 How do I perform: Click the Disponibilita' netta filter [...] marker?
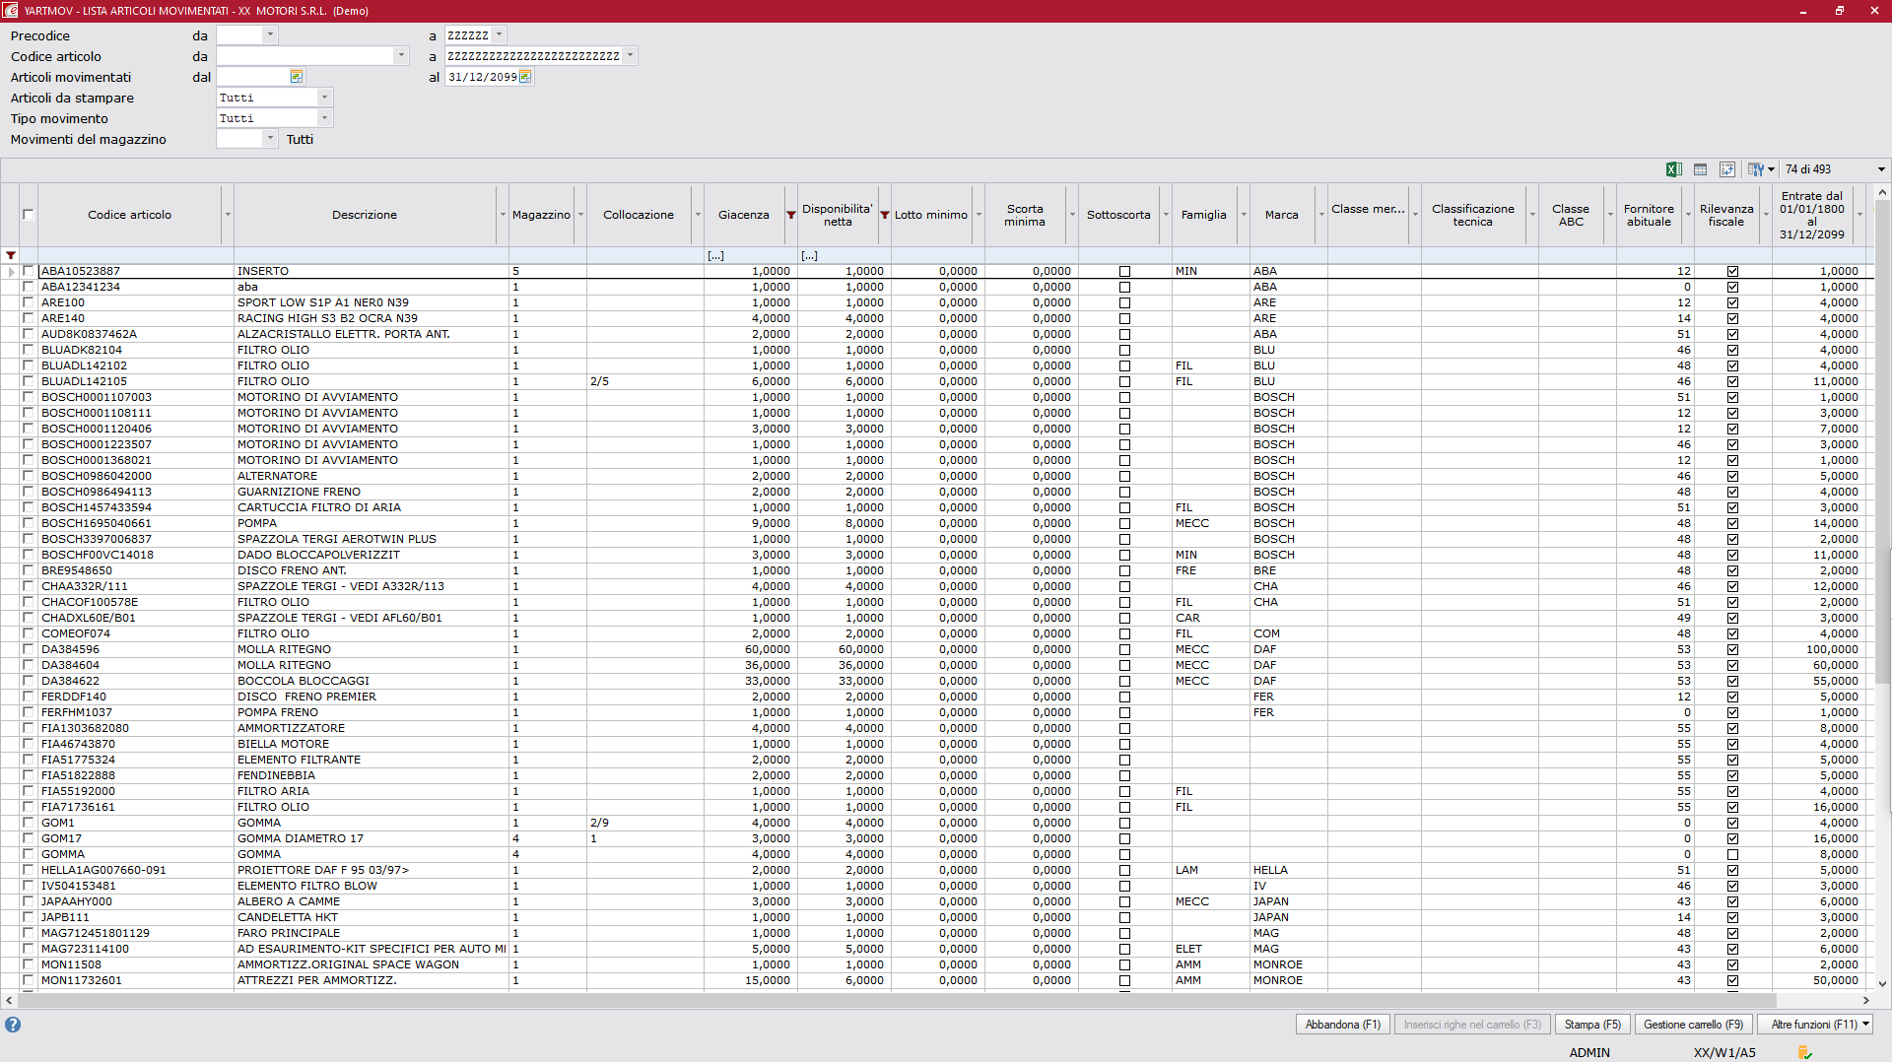point(809,255)
